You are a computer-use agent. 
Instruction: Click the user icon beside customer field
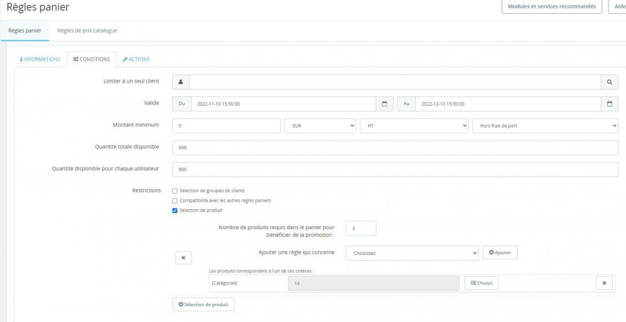click(180, 82)
